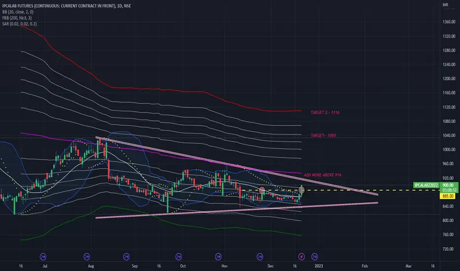Select the ADD MORE ABOVE 916 annotation

point(322,175)
